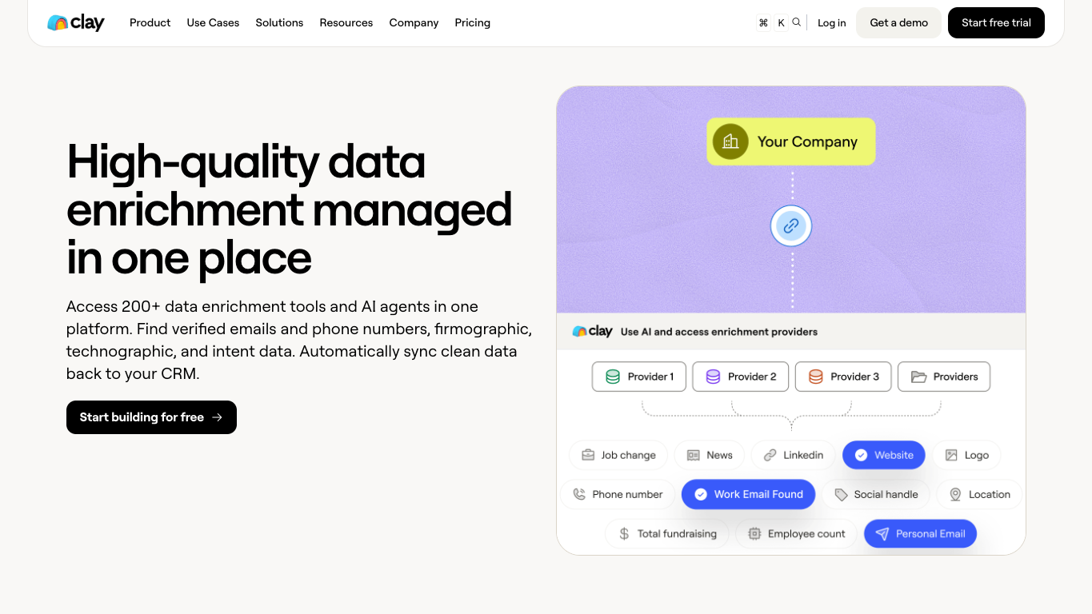Toggle the Work Email Found chip
Viewport: 1092px width, 614px height.
tap(748, 494)
